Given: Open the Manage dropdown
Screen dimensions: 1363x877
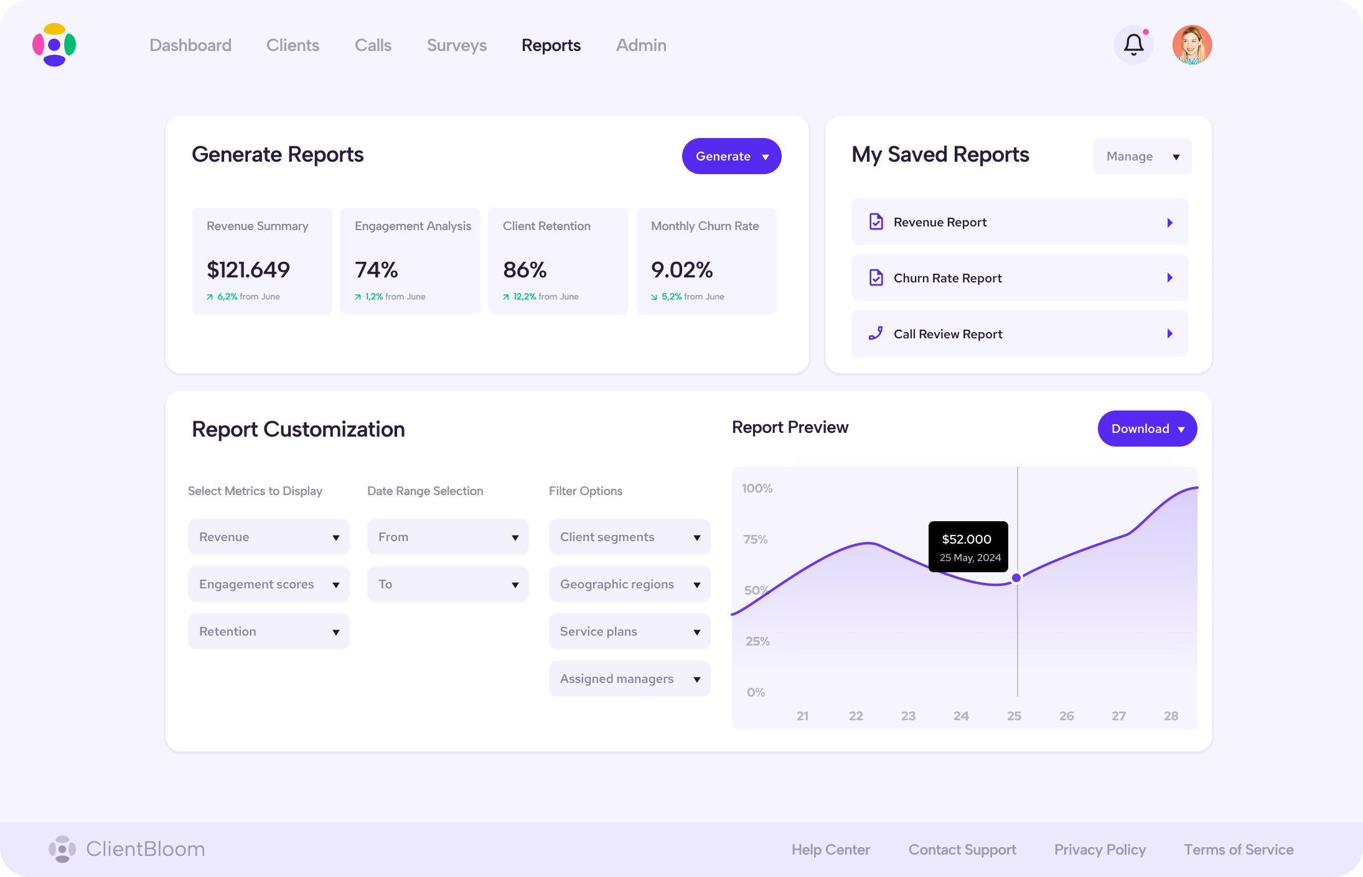Looking at the screenshot, I should pyautogui.click(x=1142, y=156).
